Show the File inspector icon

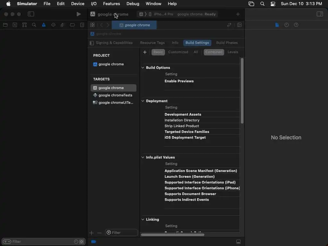coord(277,25)
